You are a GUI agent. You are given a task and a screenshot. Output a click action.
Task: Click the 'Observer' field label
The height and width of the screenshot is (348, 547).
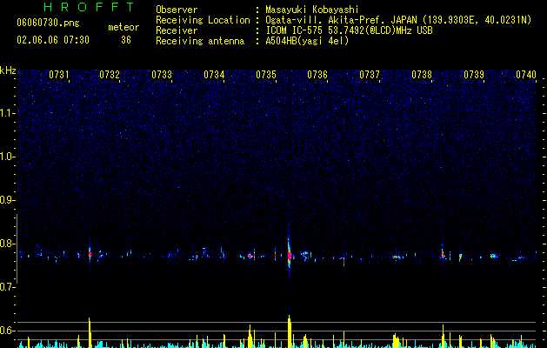coord(177,10)
